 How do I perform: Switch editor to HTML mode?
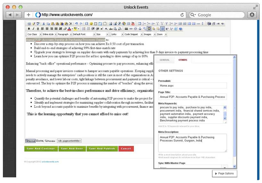[40, 141]
